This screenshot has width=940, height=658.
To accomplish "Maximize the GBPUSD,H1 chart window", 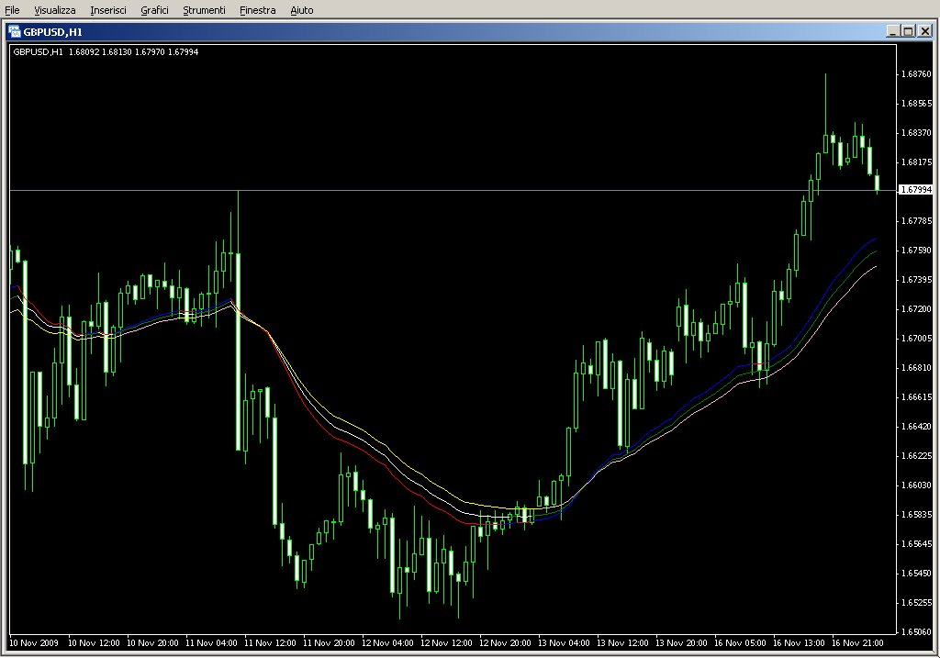I will 908,31.
